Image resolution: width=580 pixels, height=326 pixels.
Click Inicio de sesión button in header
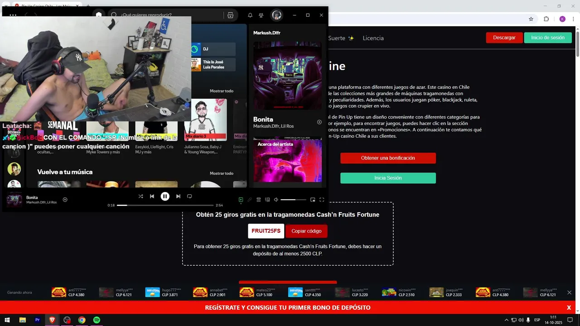pyautogui.click(x=548, y=38)
